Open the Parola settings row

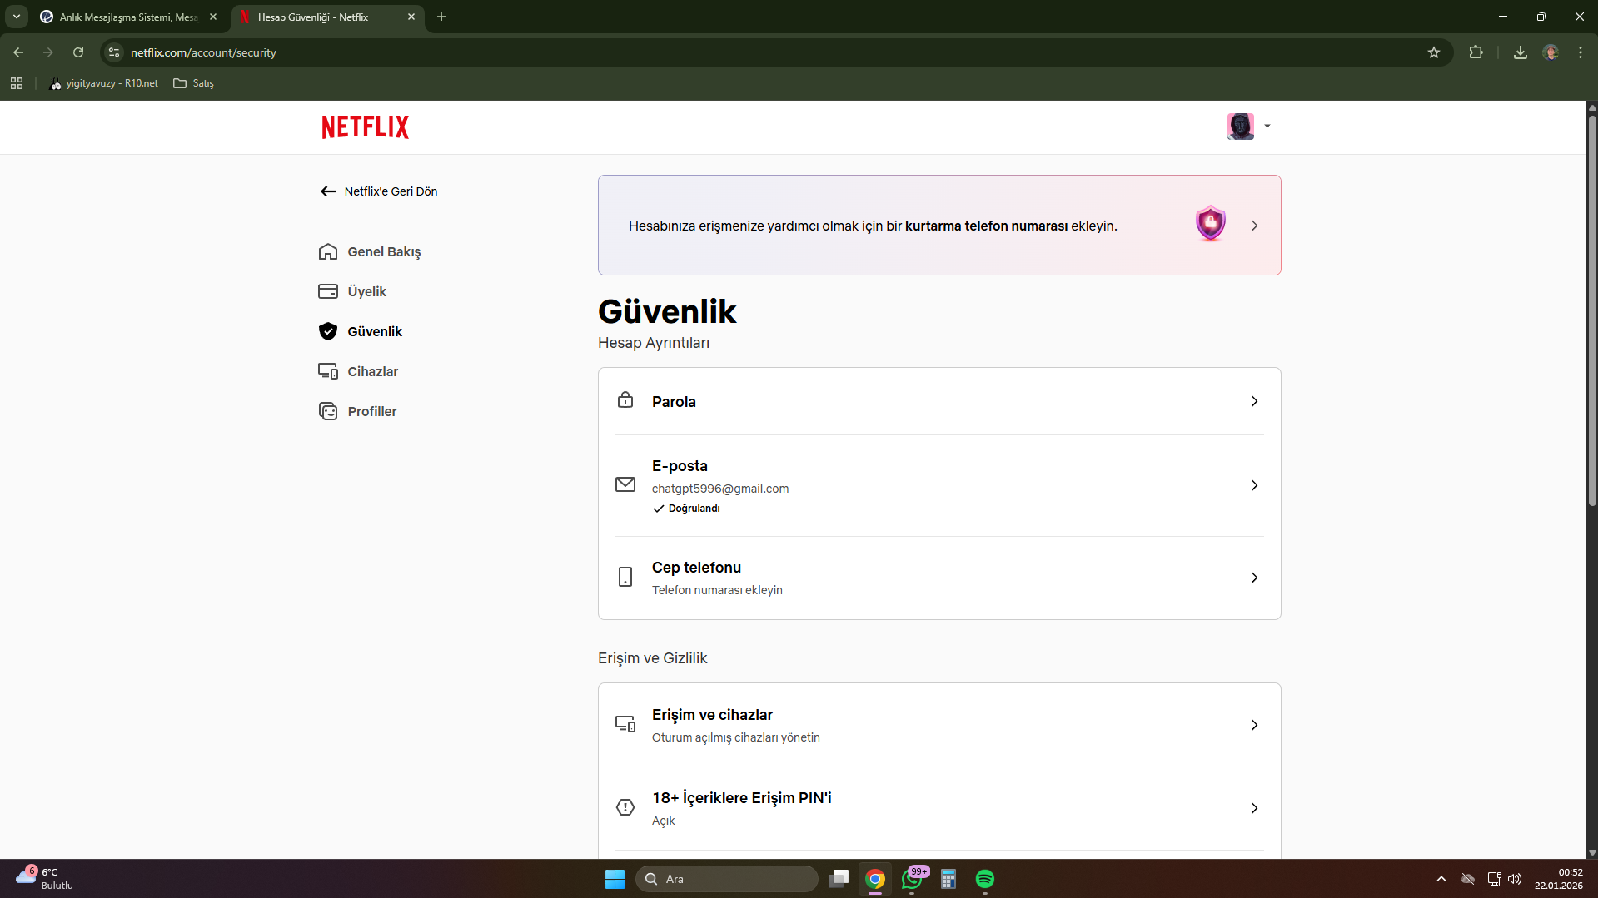[x=939, y=401]
